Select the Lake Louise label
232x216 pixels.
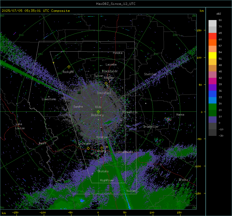pyautogui.click(x=20, y=126)
